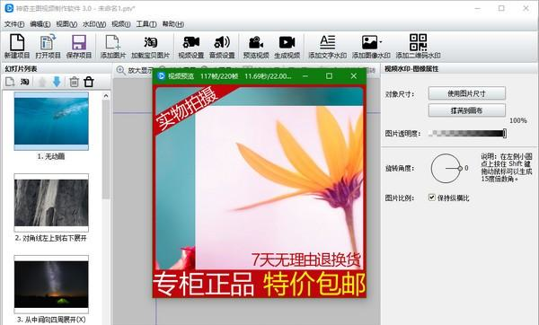Open the 视图(V) menu
This screenshot has width=539, height=325.
pyautogui.click(x=66, y=24)
